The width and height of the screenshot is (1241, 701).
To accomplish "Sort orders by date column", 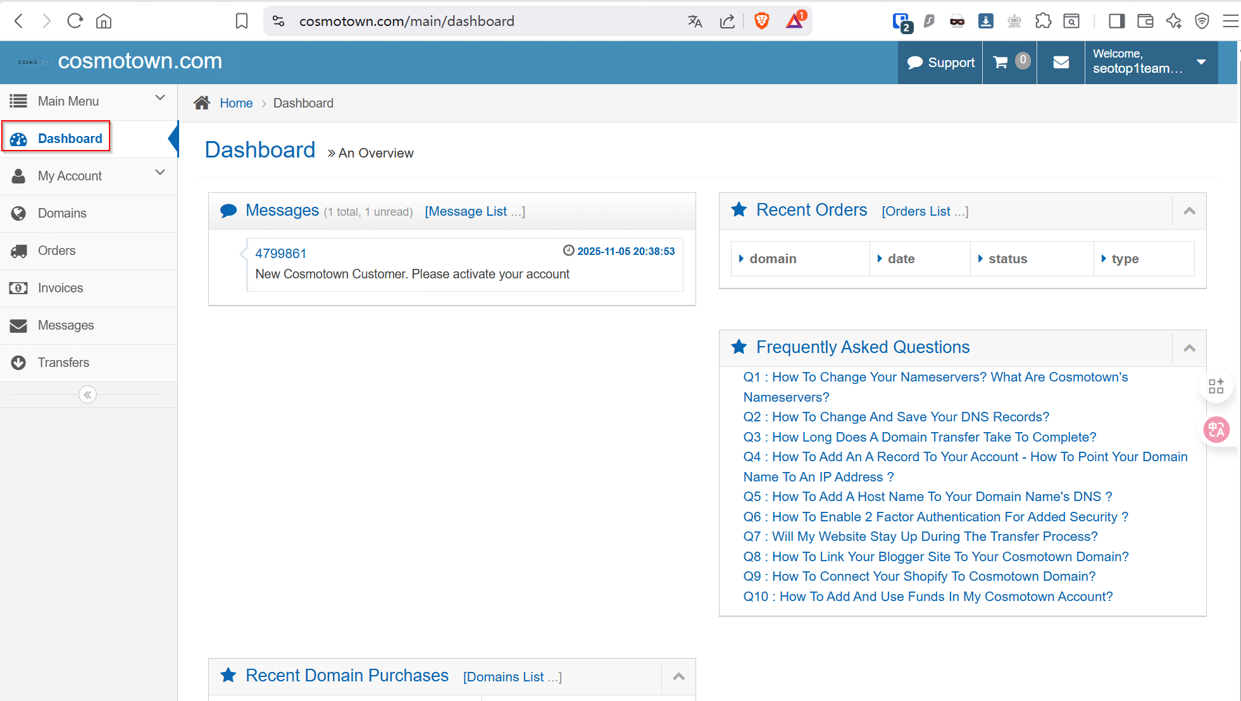I will pos(920,259).
